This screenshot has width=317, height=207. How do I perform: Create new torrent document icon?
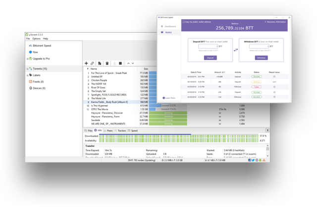coord(100,63)
